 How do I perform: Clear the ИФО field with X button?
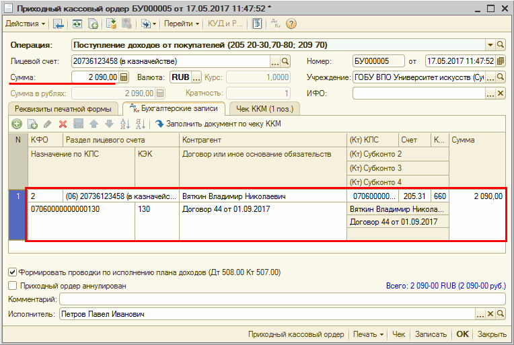coord(501,93)
